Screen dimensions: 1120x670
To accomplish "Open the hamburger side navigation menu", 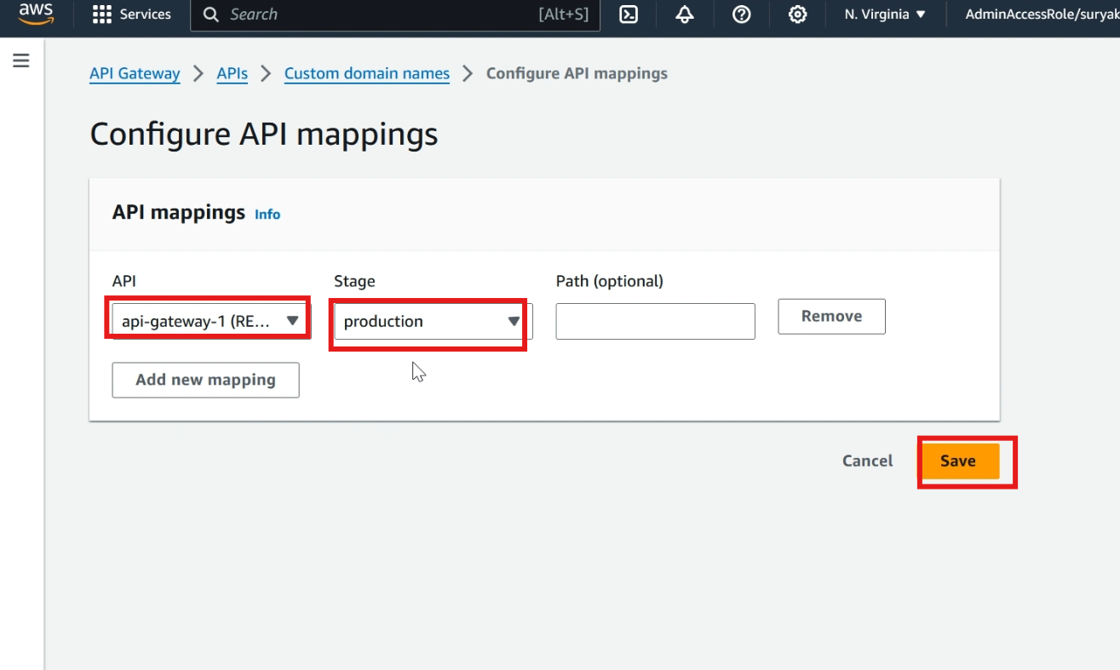I will pyautogui.click(x=21, y=60).
